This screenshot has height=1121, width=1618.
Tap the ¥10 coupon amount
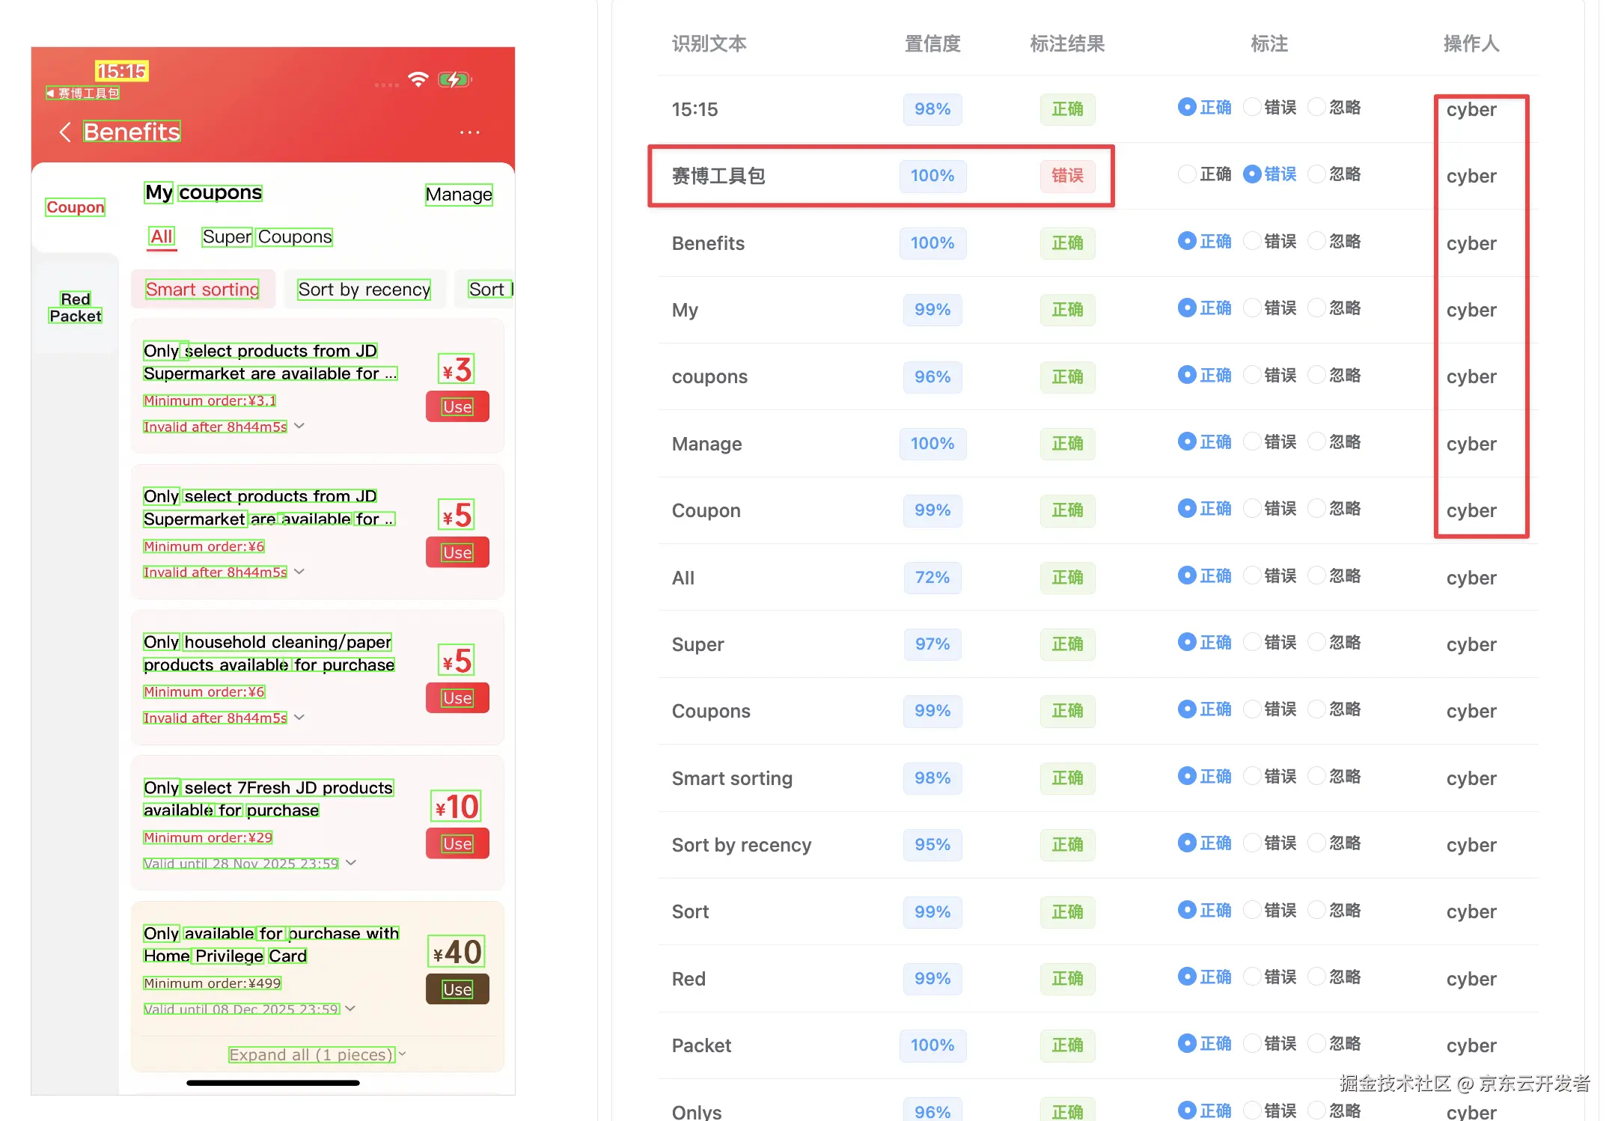pyautogui.click(x=457, y=807)
